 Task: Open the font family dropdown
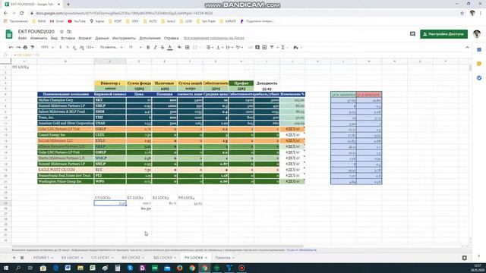112,47
